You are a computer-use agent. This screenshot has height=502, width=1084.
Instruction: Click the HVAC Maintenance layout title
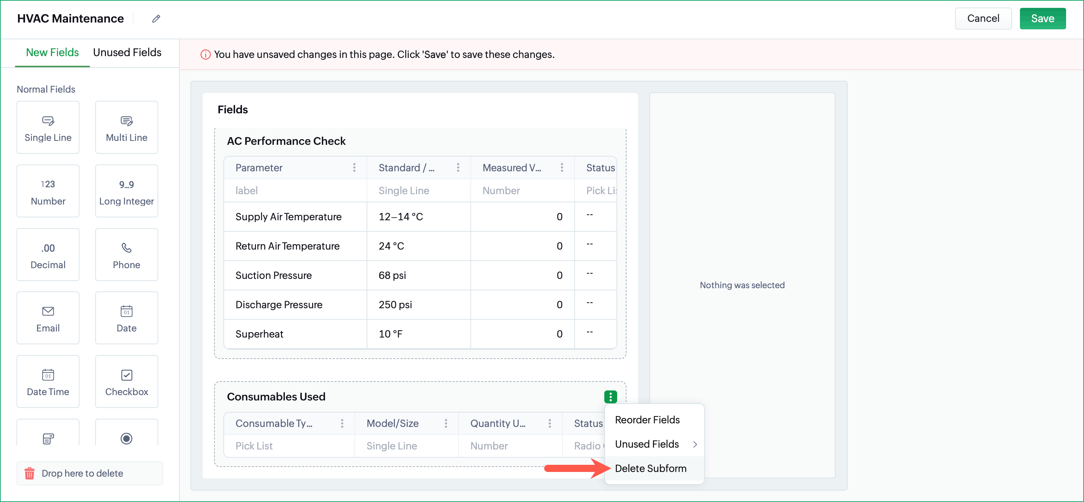pos(70,19)
